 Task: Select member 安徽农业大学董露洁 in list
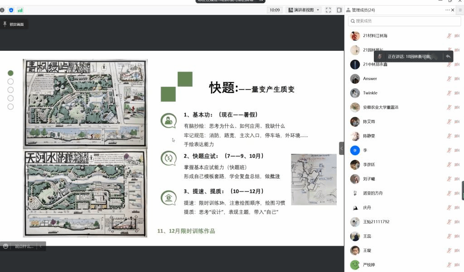click(x=381, y=108)
